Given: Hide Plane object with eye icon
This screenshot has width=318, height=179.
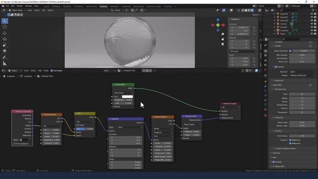Looking at the screenshot, I should 312,34.
